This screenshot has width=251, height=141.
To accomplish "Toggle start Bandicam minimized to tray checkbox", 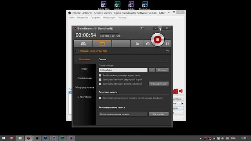I will point(100,80).
